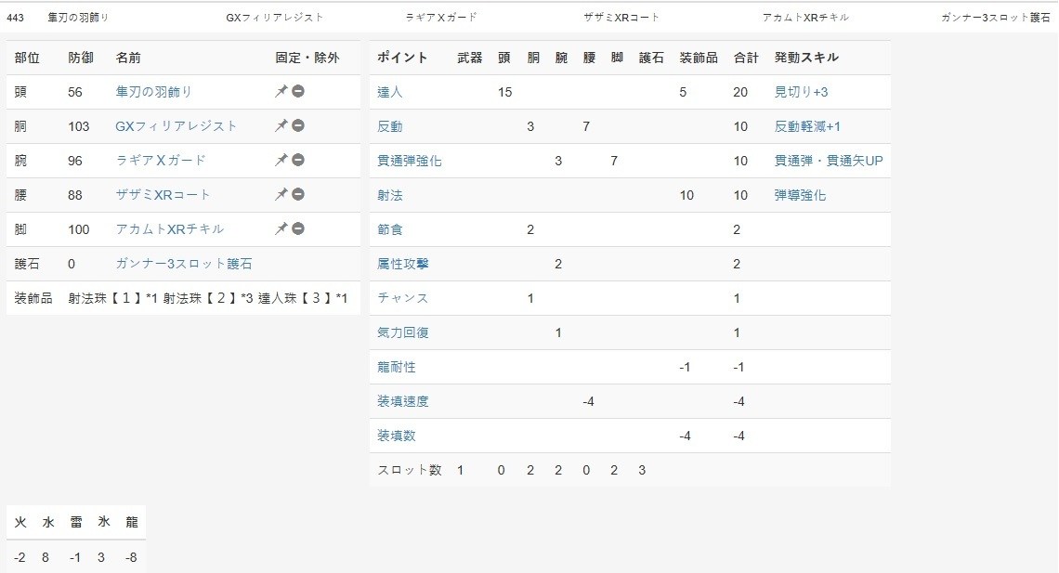Select 隼刃の羽飾り in the top summary row

tap(78, 18)
